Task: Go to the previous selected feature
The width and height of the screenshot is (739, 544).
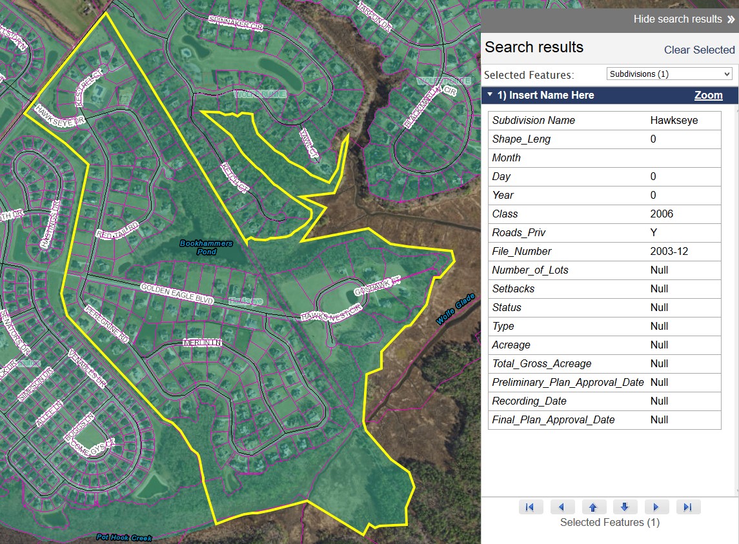Action: (x=562, y=507)
